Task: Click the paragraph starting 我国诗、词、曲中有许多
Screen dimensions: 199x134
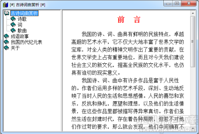Action: click(127, 104)
